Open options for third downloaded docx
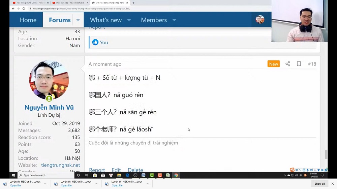 148,184
